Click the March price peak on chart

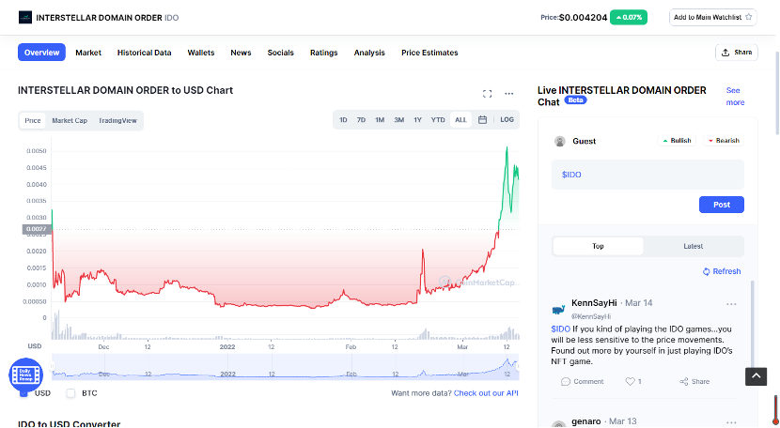507,147
